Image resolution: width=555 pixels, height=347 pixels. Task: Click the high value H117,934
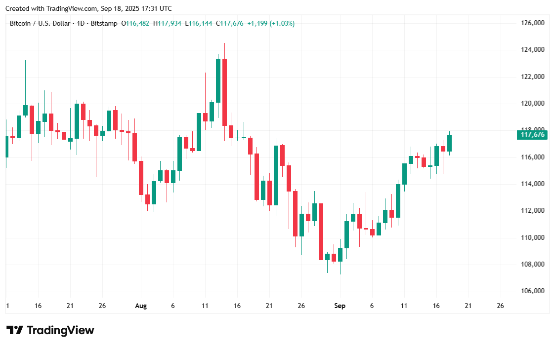click(168, 23)
